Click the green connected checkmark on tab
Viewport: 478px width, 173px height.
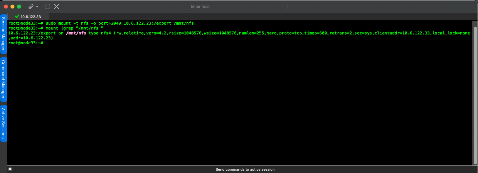click(17, 16)
